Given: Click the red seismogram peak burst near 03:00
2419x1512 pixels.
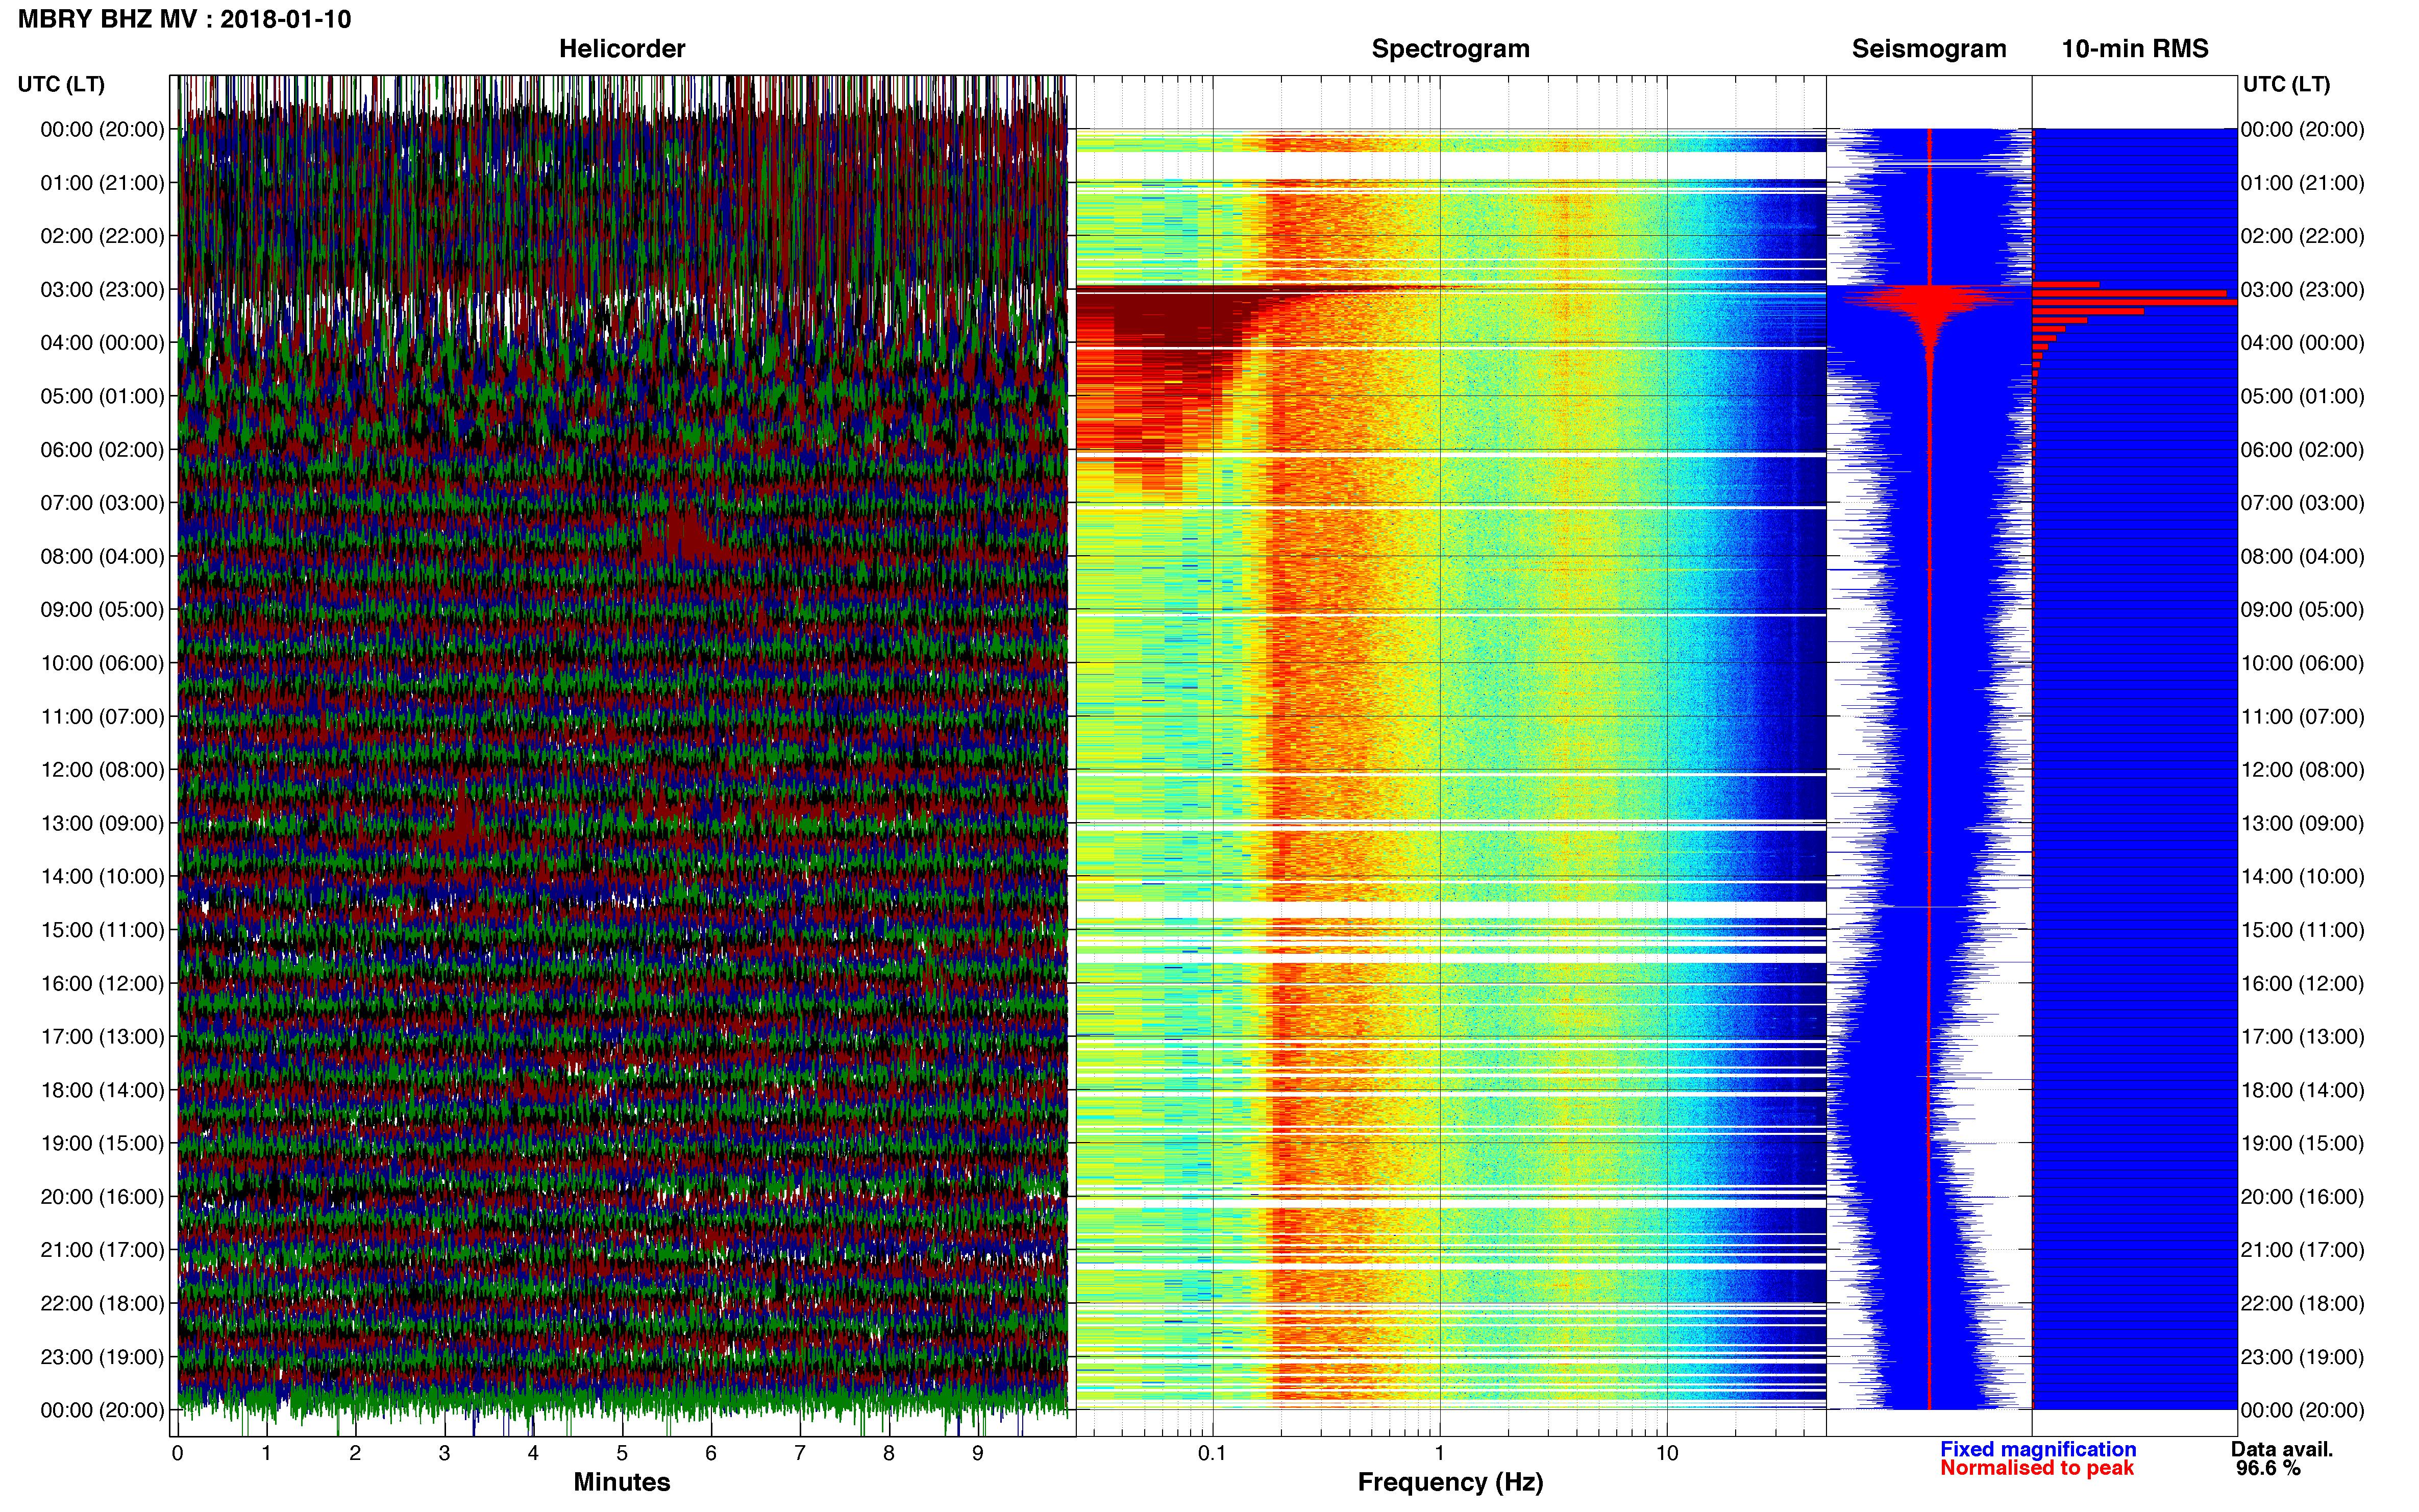Looking at the screenshot, I should tap(1931, 303).
